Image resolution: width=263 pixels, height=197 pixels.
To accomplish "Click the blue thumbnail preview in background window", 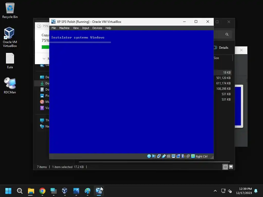I will [238, 106].
